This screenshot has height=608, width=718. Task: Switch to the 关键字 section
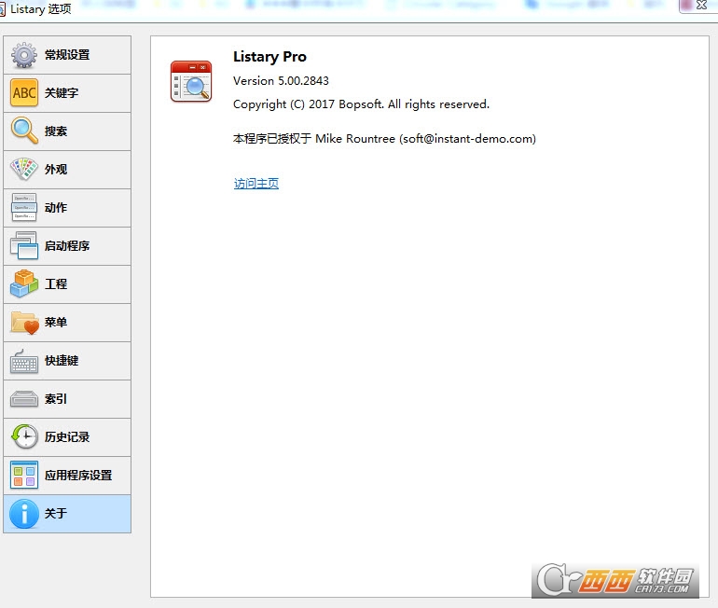[67, 93]
